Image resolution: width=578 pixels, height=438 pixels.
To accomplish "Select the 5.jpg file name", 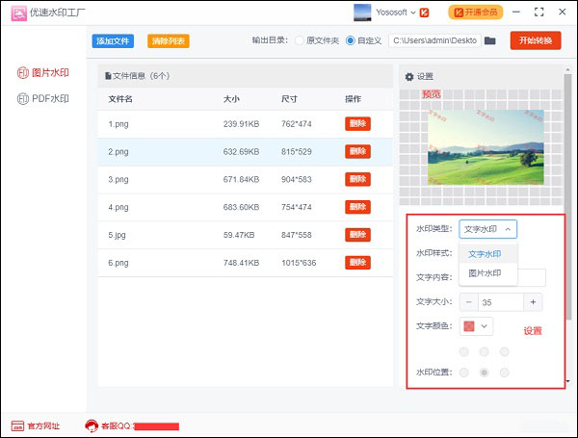I will click(117, 235).
